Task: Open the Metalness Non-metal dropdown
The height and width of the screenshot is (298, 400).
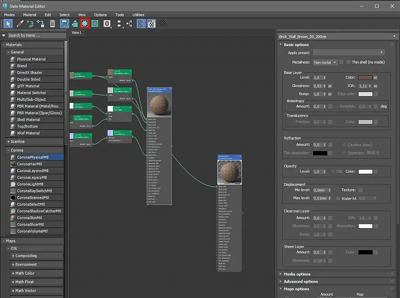Action: 325,62
